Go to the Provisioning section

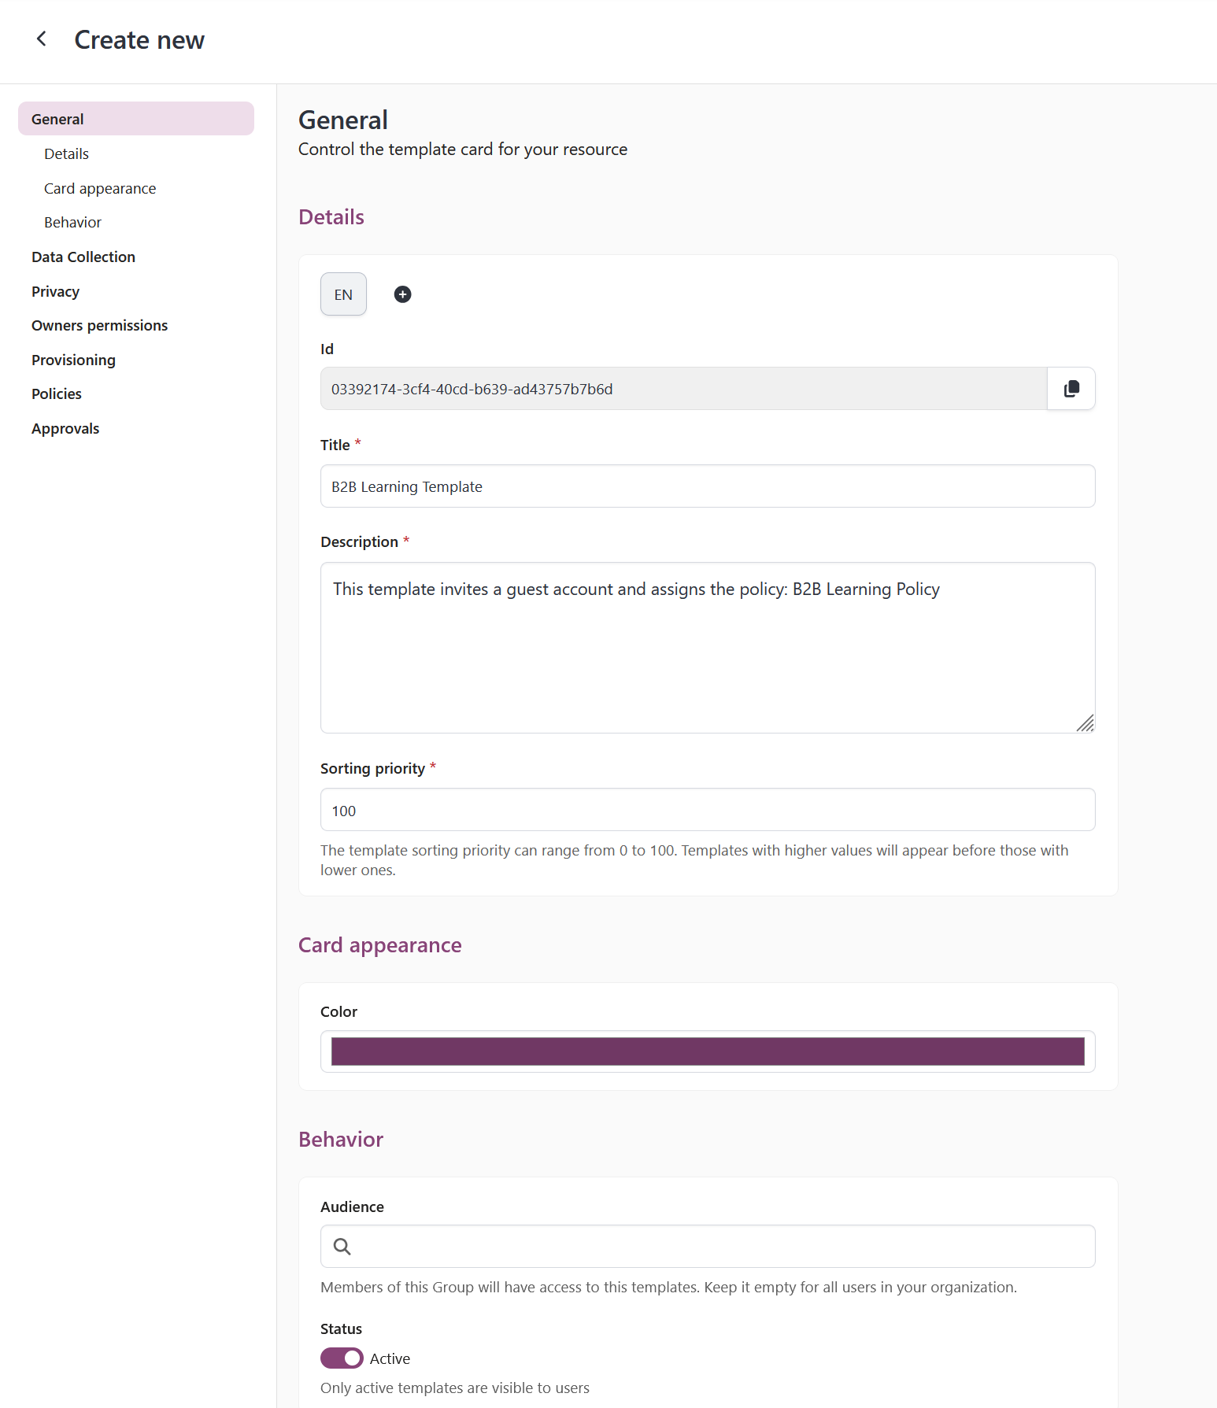(x=73, y=359)
